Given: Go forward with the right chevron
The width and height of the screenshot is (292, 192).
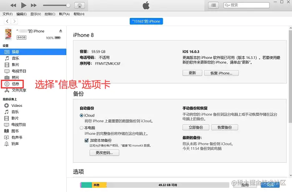Looking at the screenshot, I should point(14,21).
